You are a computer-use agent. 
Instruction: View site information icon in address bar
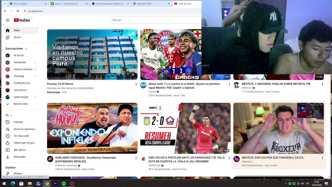25,11
